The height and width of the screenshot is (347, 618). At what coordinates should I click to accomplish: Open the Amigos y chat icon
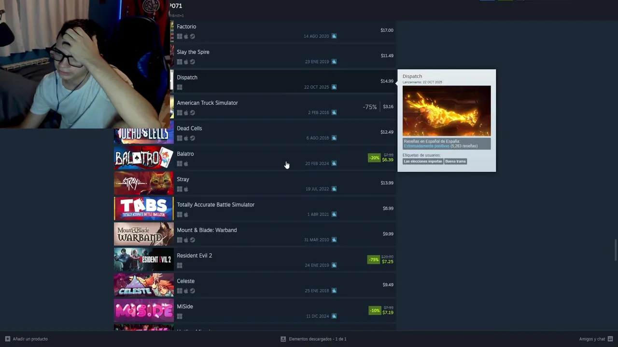pyautogui.click(x=610, y=339)
